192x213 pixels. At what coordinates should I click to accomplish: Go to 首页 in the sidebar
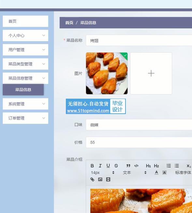click(25, 21)
